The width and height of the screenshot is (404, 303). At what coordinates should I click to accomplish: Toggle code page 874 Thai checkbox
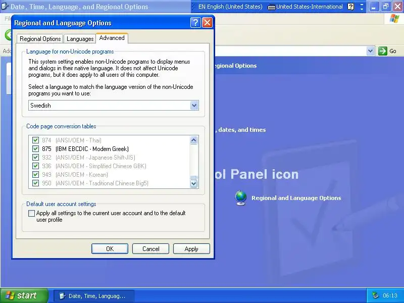[x=35, y=140]
